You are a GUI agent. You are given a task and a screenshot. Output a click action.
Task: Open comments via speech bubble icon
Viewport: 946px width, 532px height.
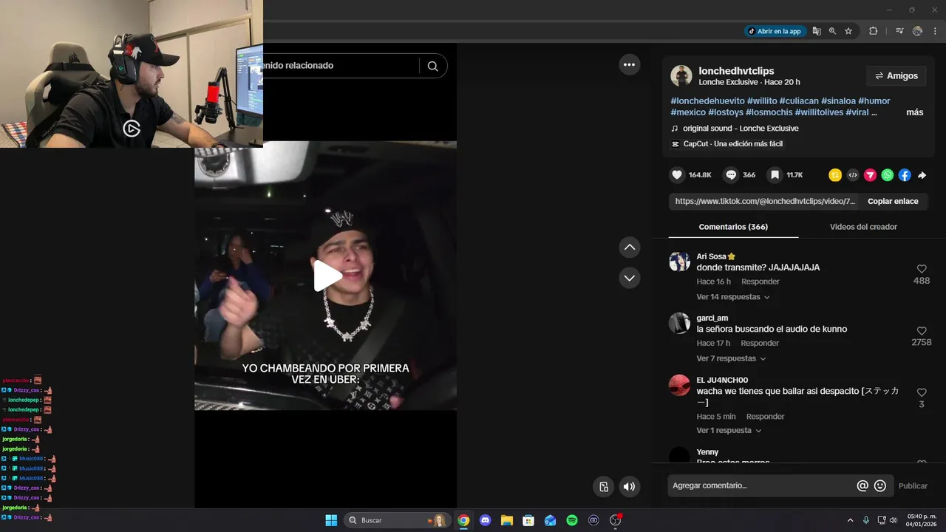tap(731, 175)
